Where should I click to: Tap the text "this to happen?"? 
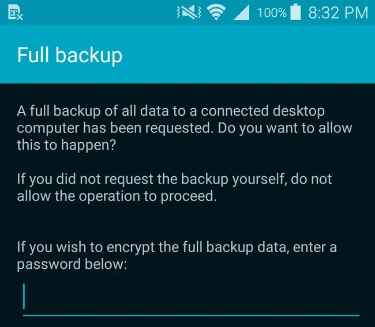tap(66, 145)
